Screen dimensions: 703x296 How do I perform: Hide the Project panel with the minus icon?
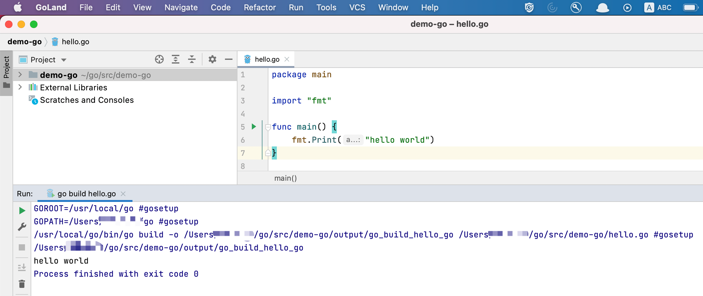(x=229, y=59)
